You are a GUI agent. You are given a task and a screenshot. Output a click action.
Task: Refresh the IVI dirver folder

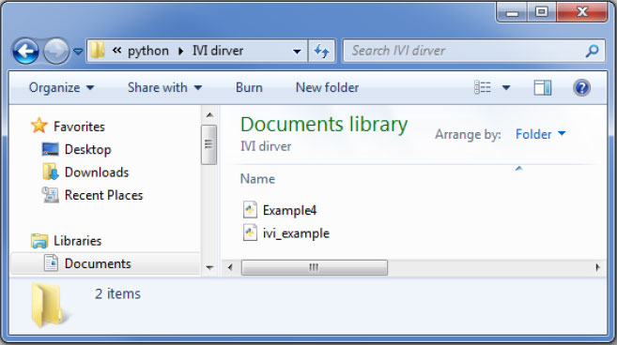tap(321, 51)
